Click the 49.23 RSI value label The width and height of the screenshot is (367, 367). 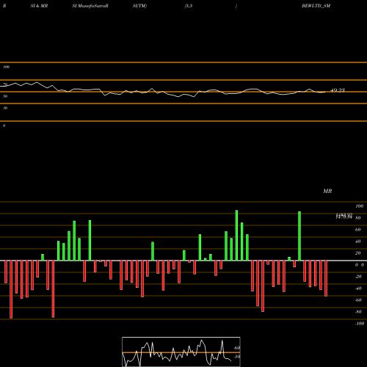click(338, 90)
